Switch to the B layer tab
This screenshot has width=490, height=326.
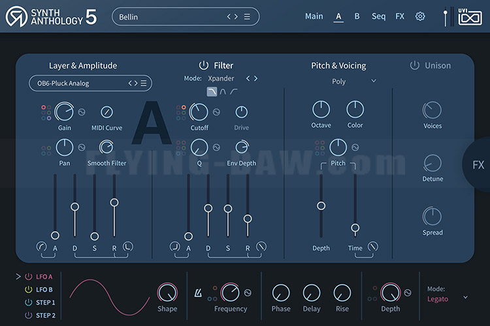(357, 16)
